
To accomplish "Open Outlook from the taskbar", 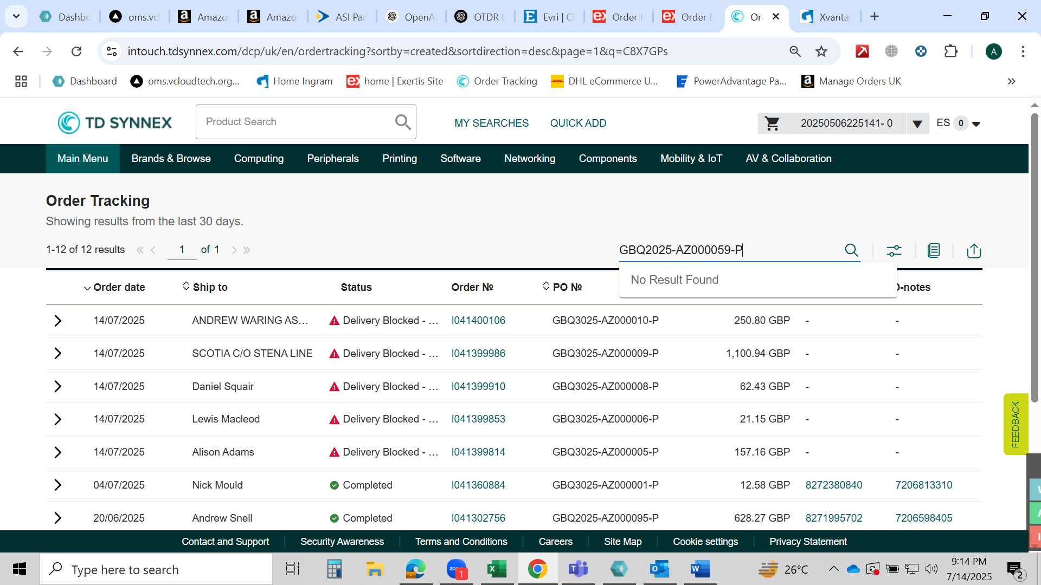I will click(x=659, y=569).
